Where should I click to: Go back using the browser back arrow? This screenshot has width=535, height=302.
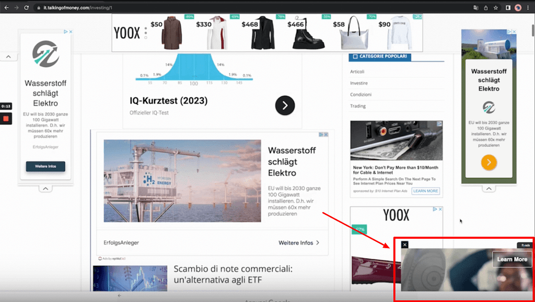pos(6,8)
